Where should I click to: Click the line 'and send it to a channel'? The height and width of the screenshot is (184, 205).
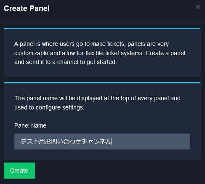pyautogui.click(x=65, y=62)
